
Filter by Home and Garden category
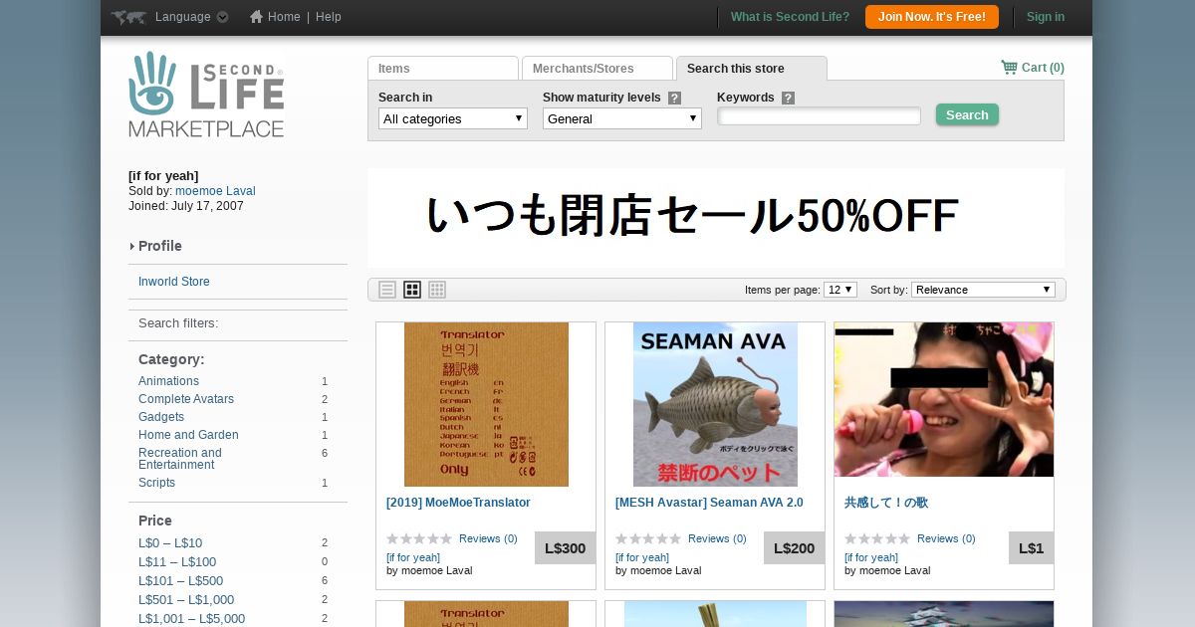[x=188, y=435]
